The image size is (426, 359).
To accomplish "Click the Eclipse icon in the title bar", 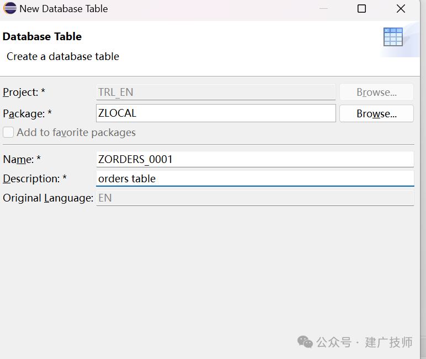I will tap(10, 8).
